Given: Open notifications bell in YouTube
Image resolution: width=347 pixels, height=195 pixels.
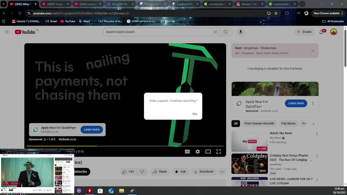Looking at the screenshot, I should 322,32.
